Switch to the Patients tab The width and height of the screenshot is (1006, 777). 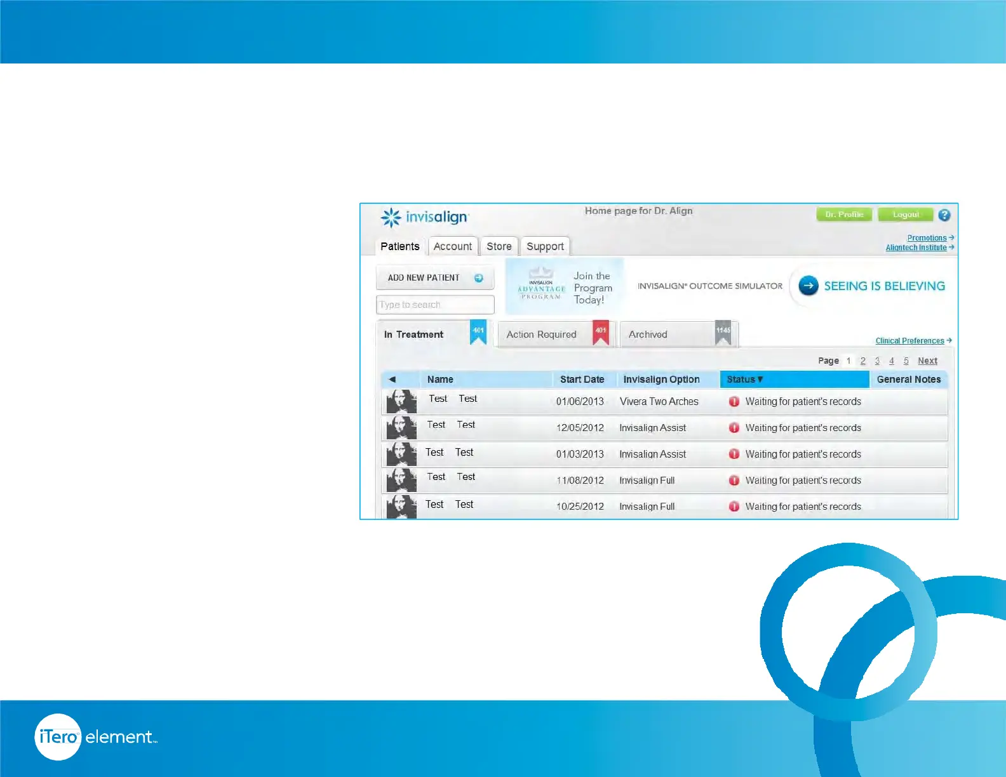click(400, 246)
